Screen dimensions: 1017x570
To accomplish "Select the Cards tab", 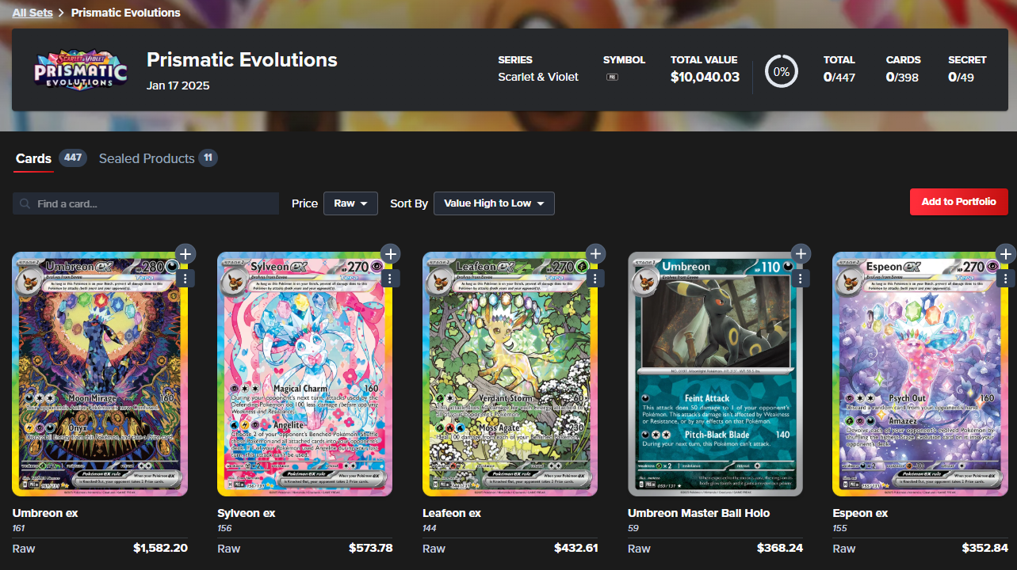I will point(34,158).
